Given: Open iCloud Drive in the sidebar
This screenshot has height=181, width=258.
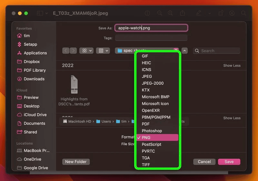Looking at the screenshot, I should (35, 115).
